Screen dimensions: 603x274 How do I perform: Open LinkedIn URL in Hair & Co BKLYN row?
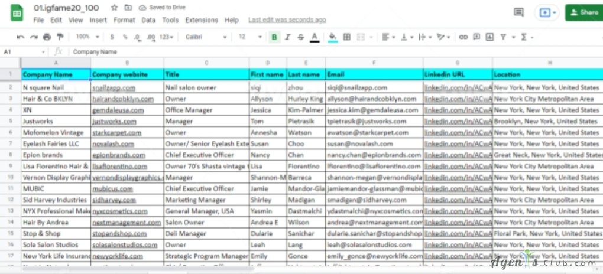(458, 99)
